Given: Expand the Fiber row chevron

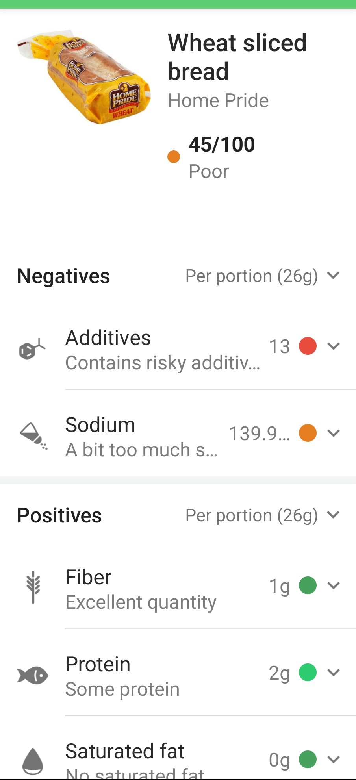Looking at the screenshot, I should point(334,585).
